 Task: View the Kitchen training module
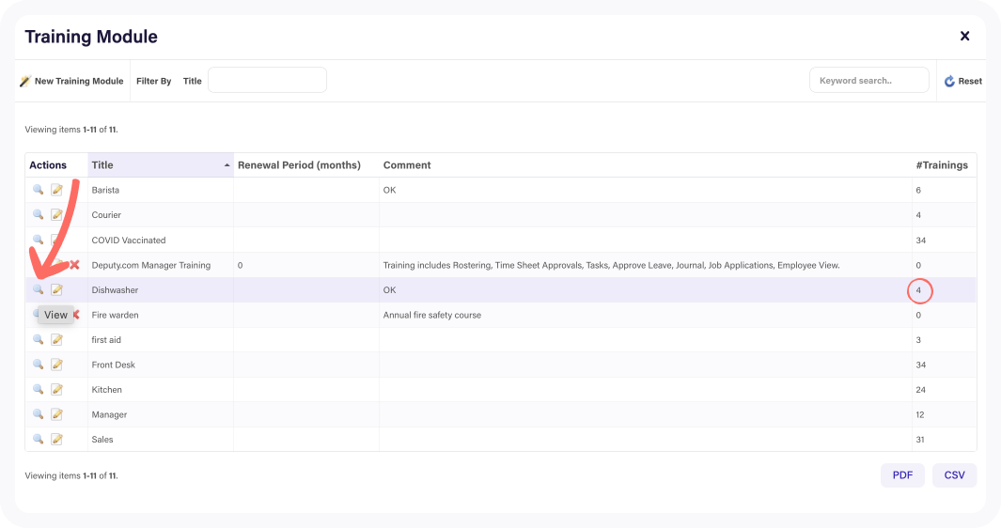pyautogui.click(x=39, y=389)
